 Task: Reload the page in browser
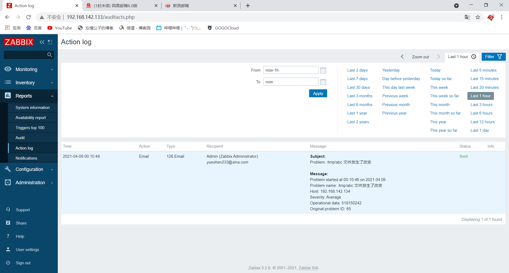coord(29,17)
